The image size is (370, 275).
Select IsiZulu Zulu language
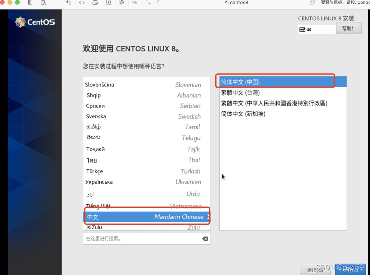coord(147,227)
